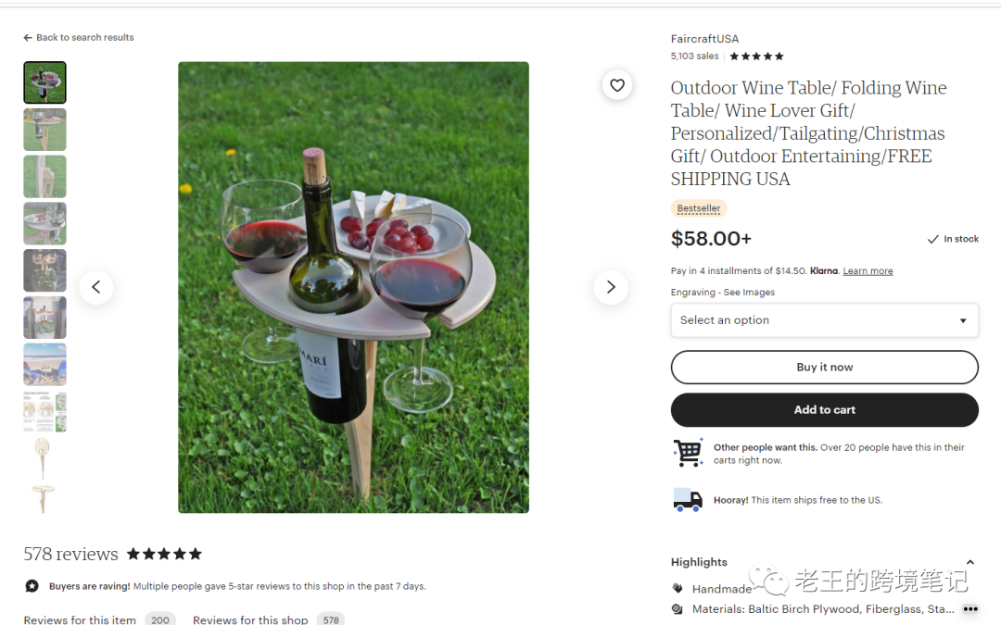Go to previous product image with left arrow
This screenshot has height=625, width=1001.
(x=96, y=287)
